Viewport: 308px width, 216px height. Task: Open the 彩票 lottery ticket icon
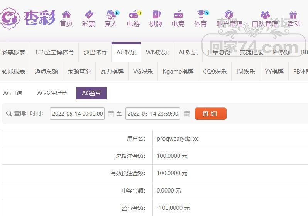pyautogui.click(x=89, y=15)
